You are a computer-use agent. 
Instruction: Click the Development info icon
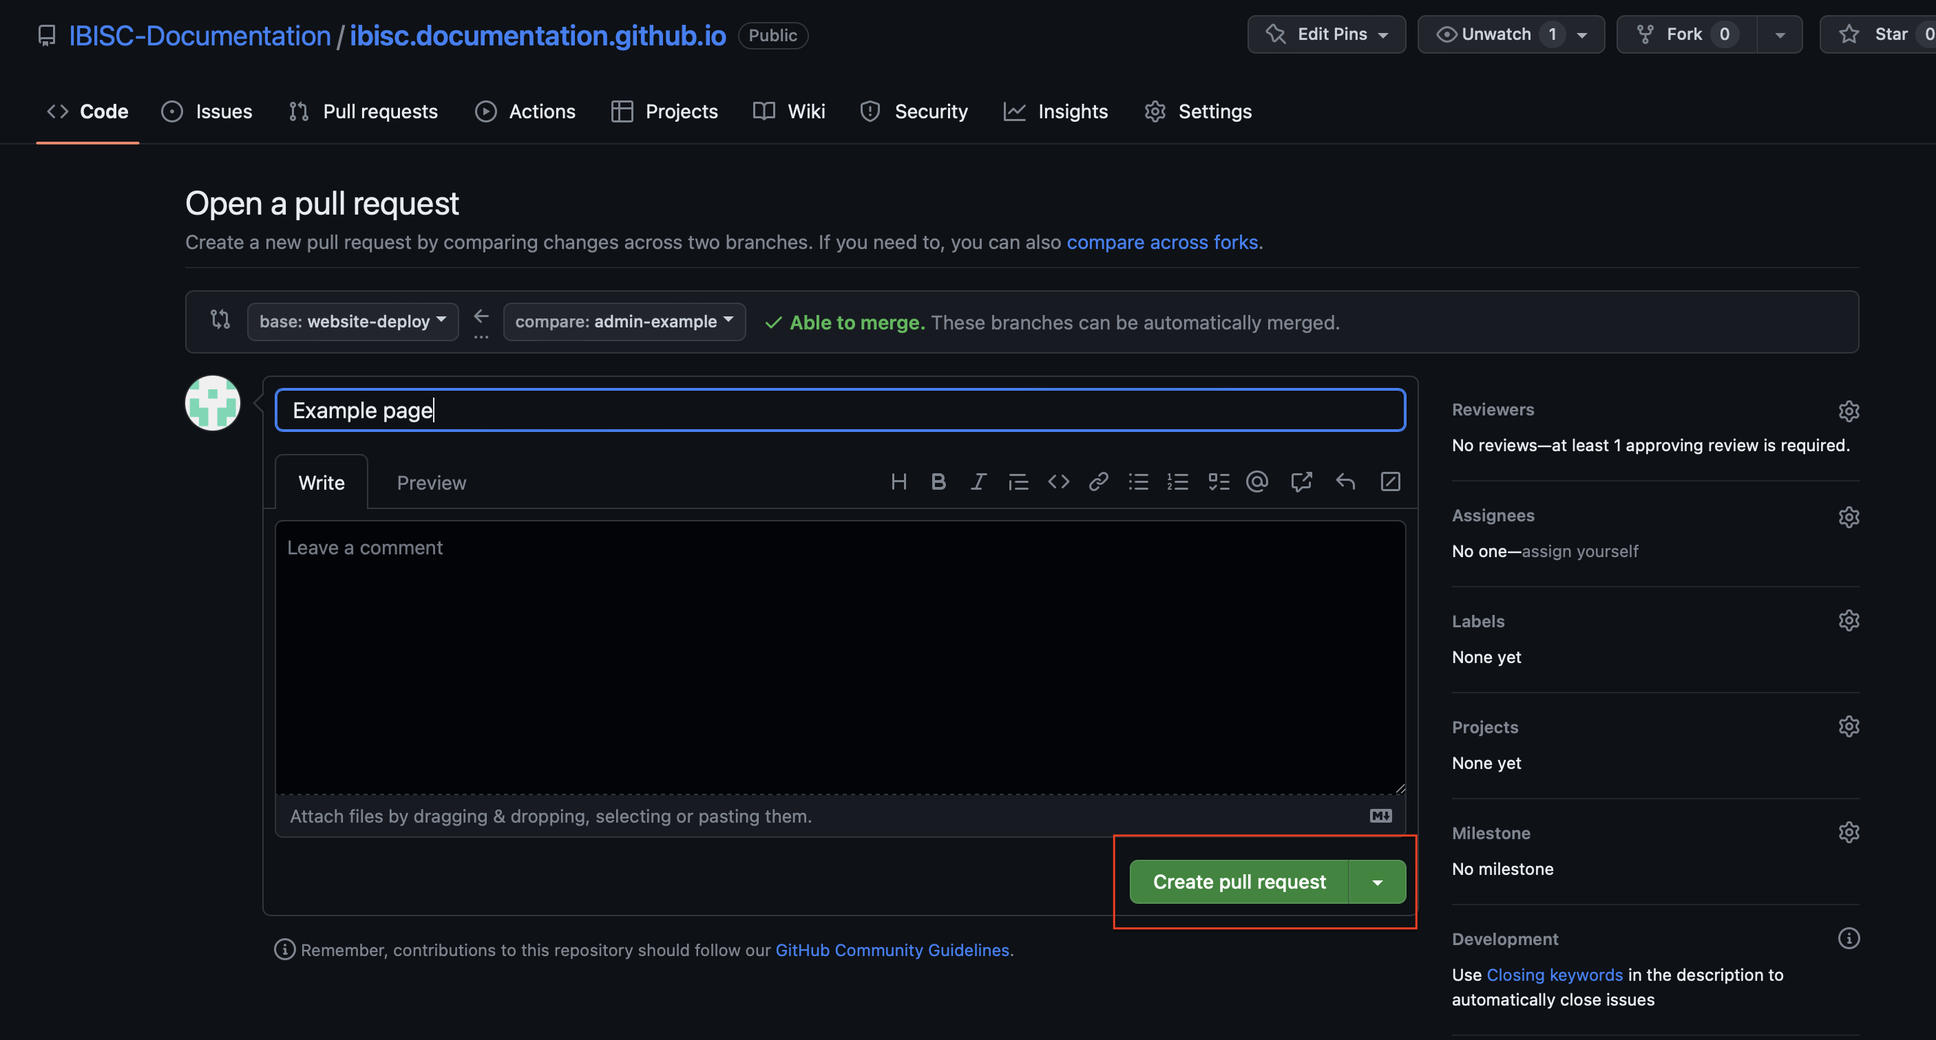coord(1848,938)
